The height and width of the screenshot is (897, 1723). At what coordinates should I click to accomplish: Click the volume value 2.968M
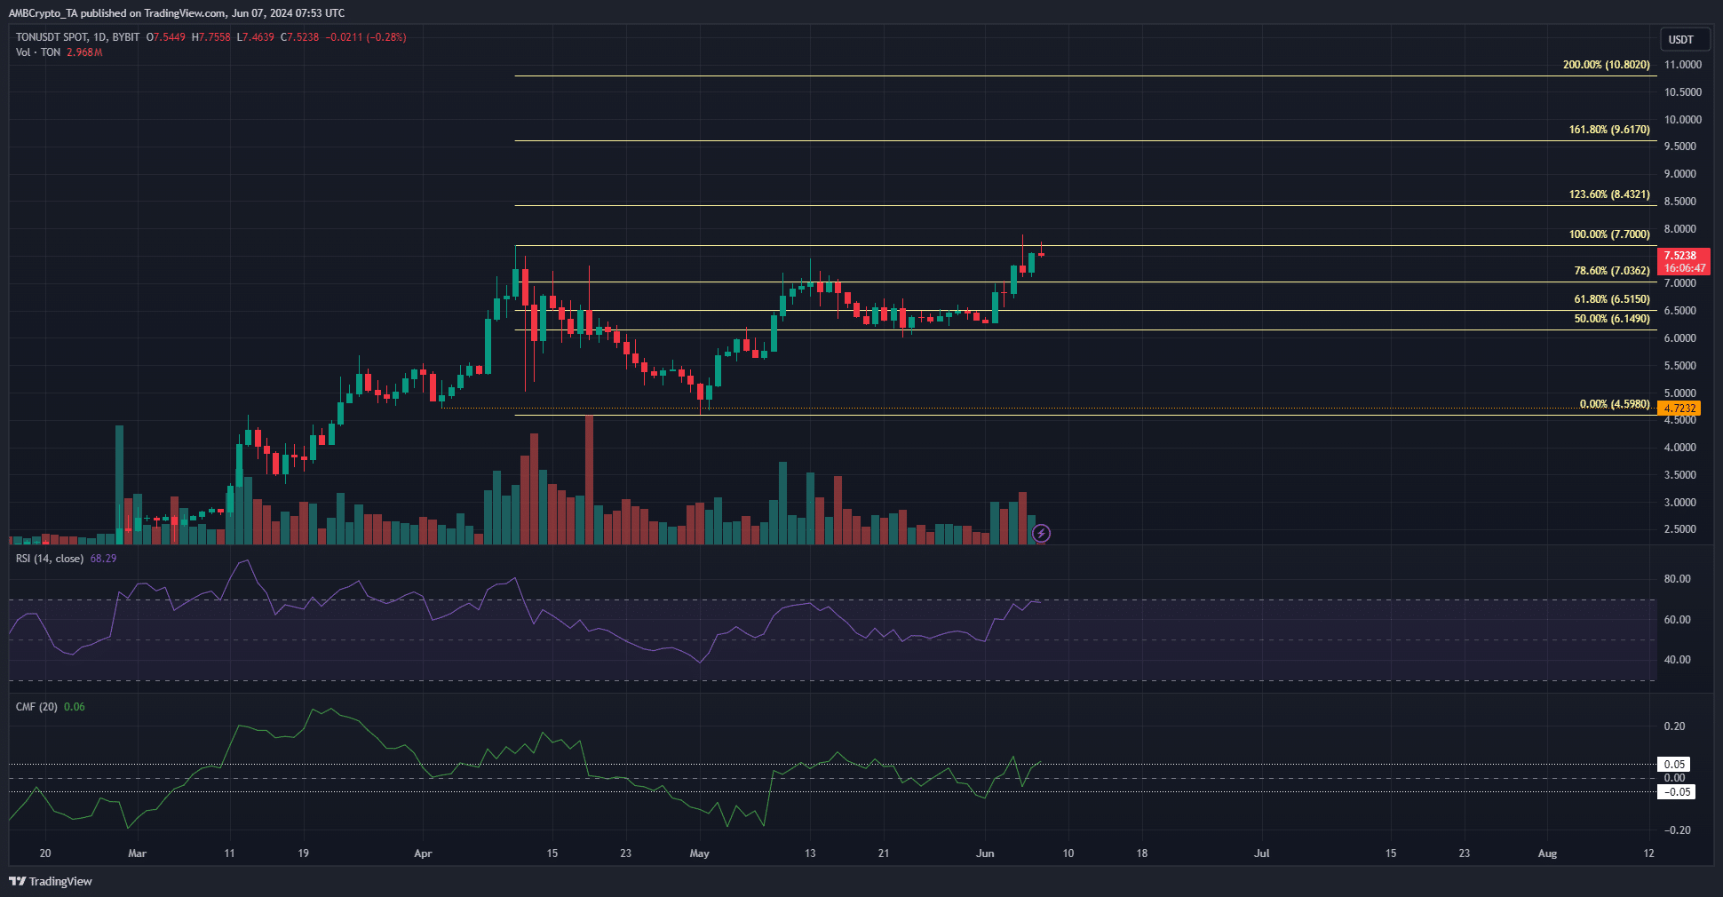(x=84, y=52)
